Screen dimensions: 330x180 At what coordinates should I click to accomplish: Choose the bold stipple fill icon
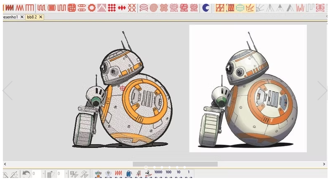point(184,8)
